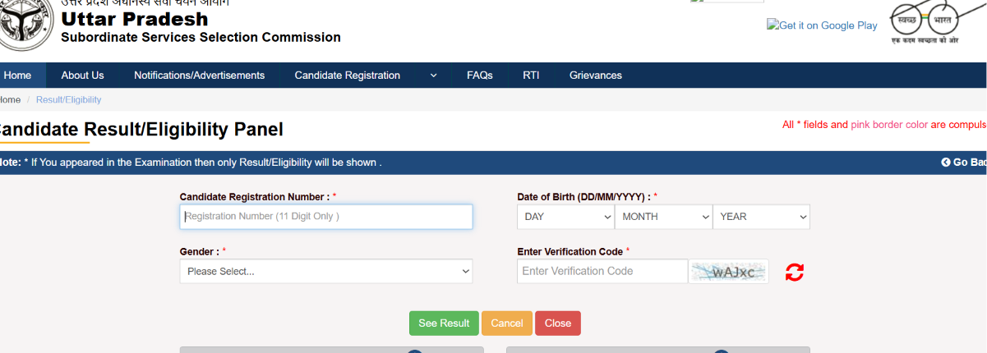The width and height of the screenshot is (987, 353).
Task: Open the About Us menu
Action: coord(82,76)
